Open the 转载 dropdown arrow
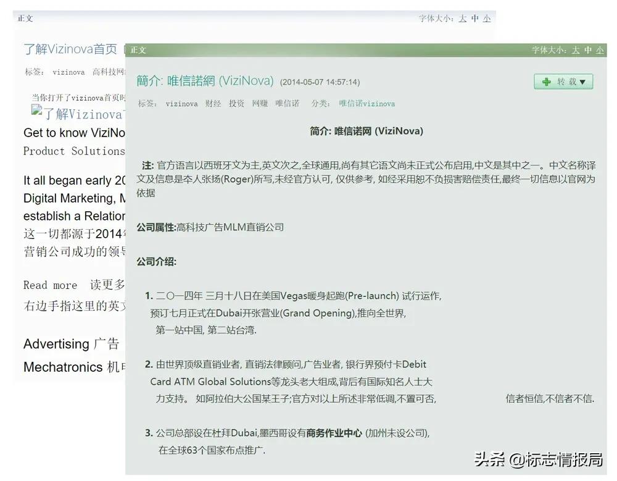The height and width of the screenshot is (481, 617). [x=584, y=81]
